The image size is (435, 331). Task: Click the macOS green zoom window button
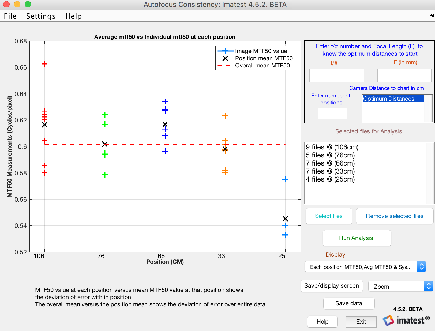(28, 4)
